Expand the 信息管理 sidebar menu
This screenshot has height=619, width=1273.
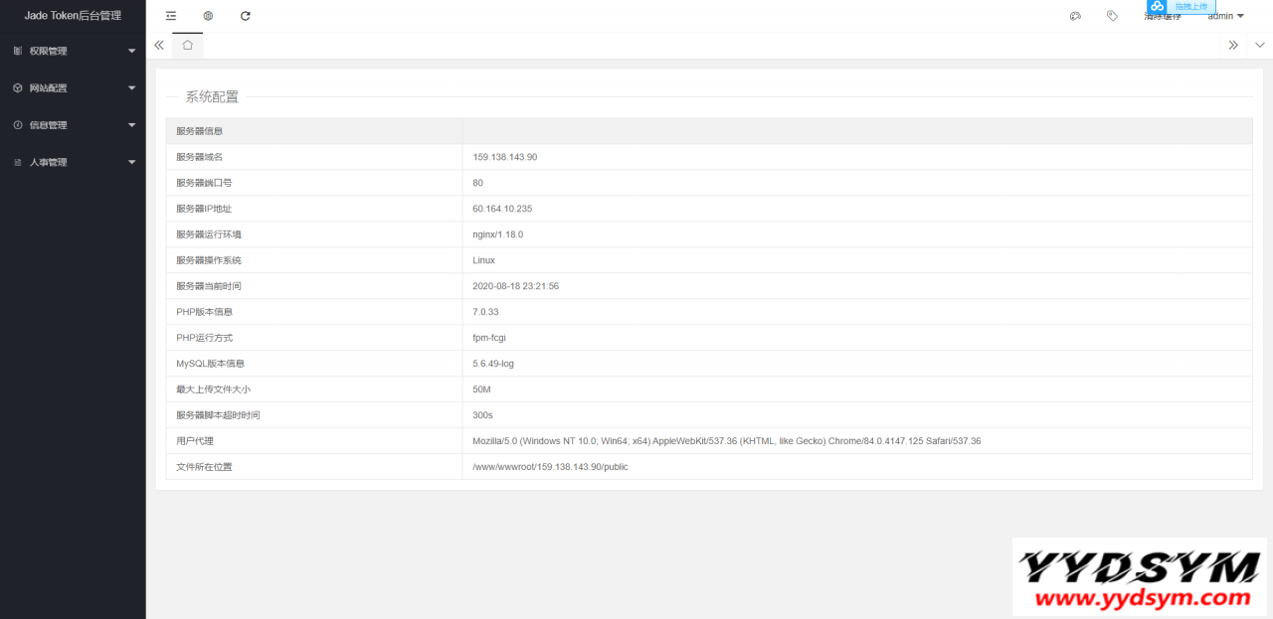click(73, 125)
